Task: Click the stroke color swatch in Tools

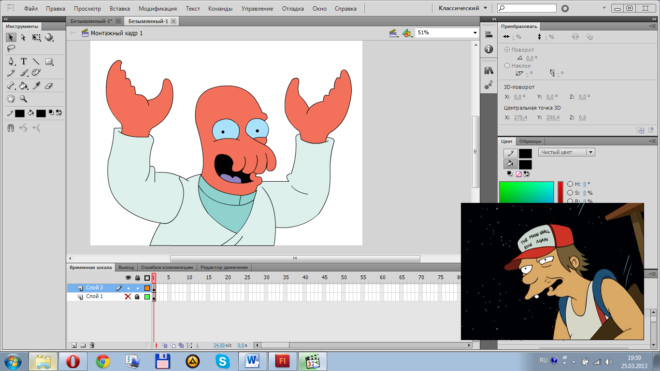Action: [20, 113]
